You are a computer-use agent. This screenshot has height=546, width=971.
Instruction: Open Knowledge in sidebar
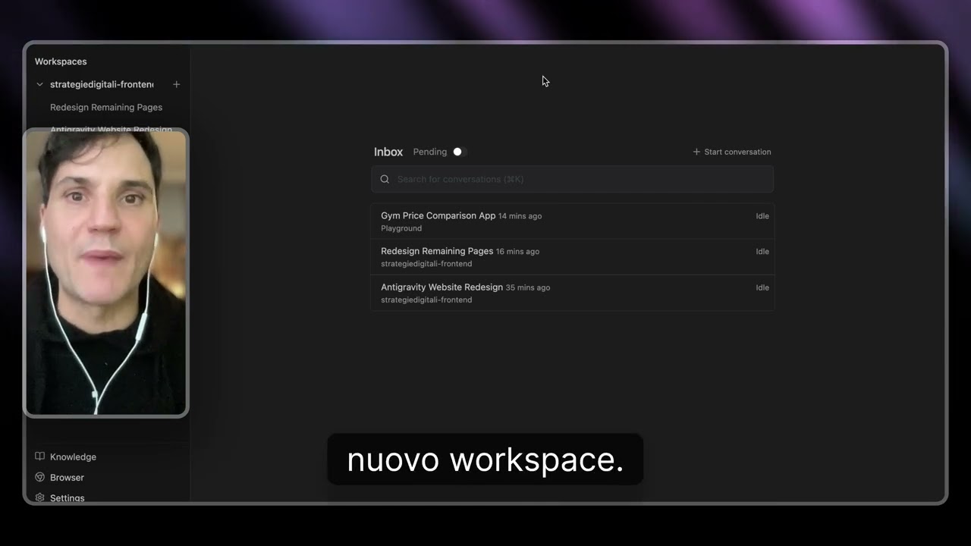point(73,457)
